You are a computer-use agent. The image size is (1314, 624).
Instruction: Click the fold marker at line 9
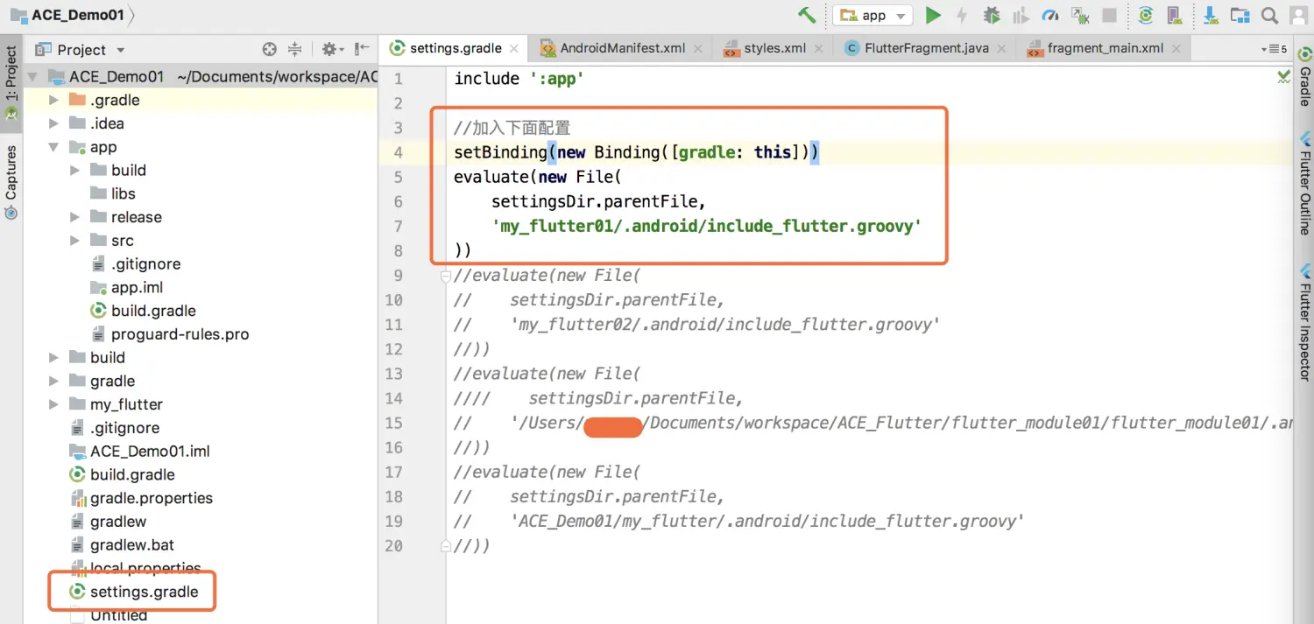pyautogui.click(x=446, y=277)
